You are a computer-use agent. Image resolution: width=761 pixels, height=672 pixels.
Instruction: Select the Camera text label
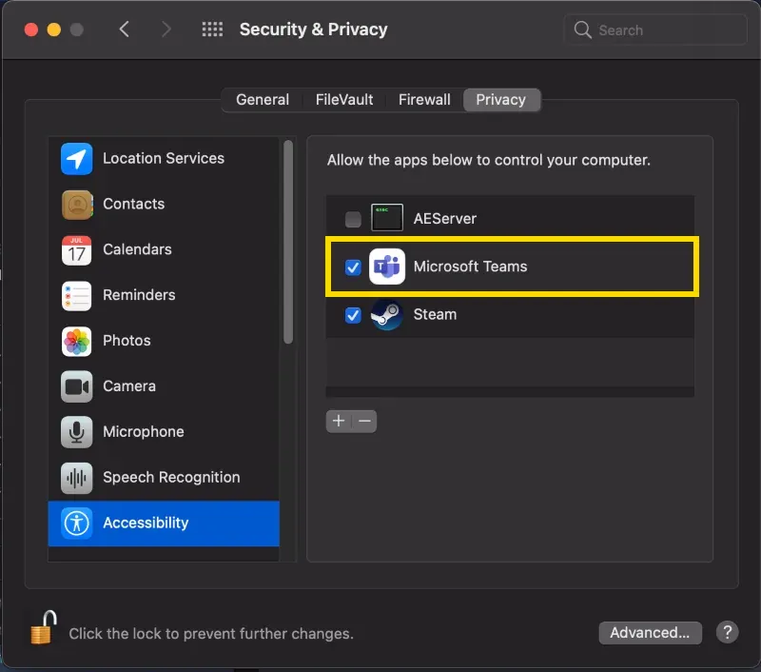(129, 386)
